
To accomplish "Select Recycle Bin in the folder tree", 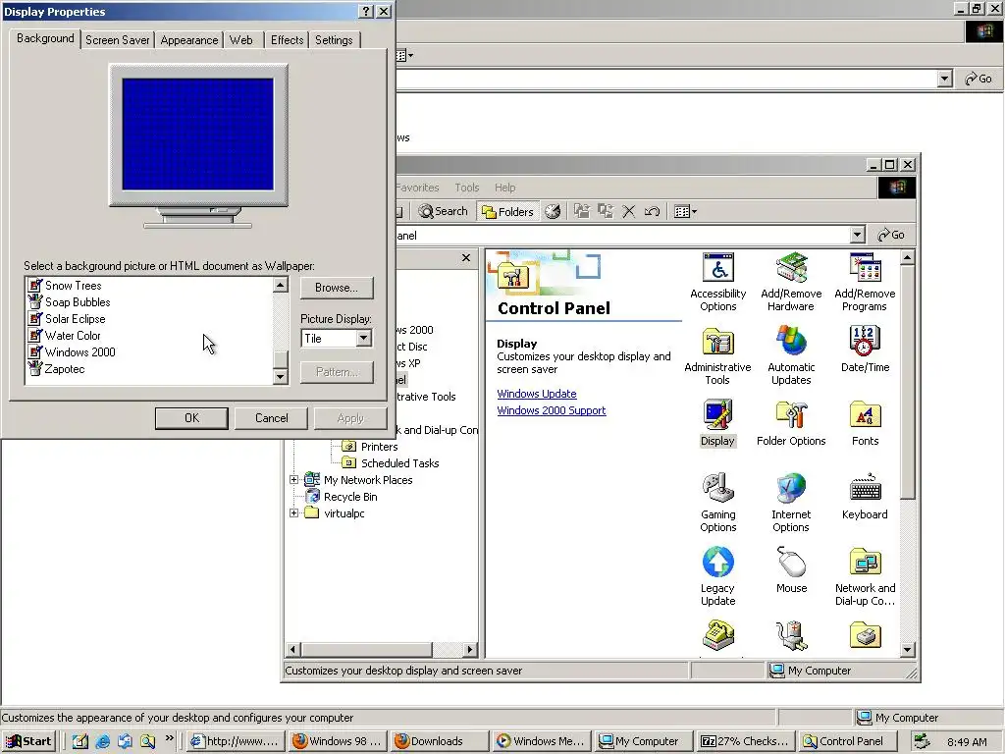I will (x=350, y=496).
